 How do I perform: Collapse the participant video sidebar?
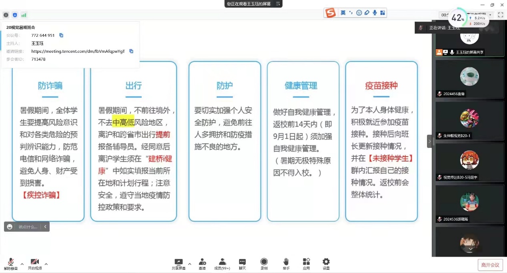point(429,141)
